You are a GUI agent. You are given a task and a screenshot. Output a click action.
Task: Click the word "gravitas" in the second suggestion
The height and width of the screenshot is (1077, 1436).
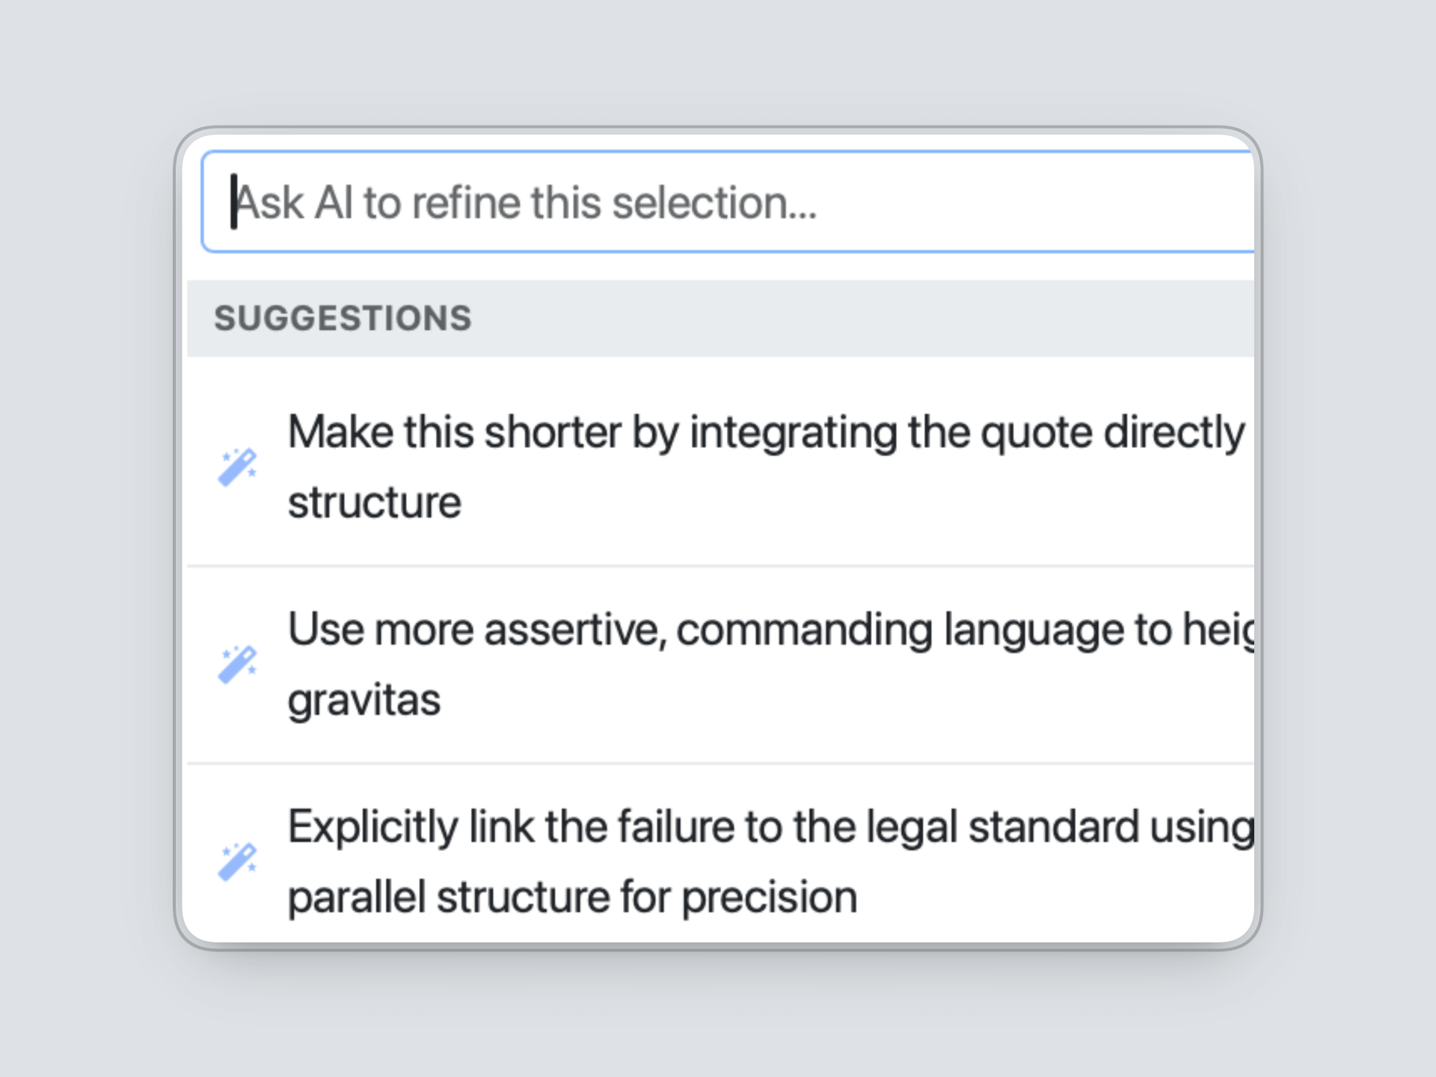364,700
